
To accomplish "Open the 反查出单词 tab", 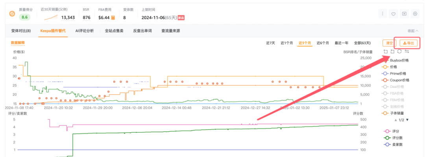I will [x=142, y=31].
